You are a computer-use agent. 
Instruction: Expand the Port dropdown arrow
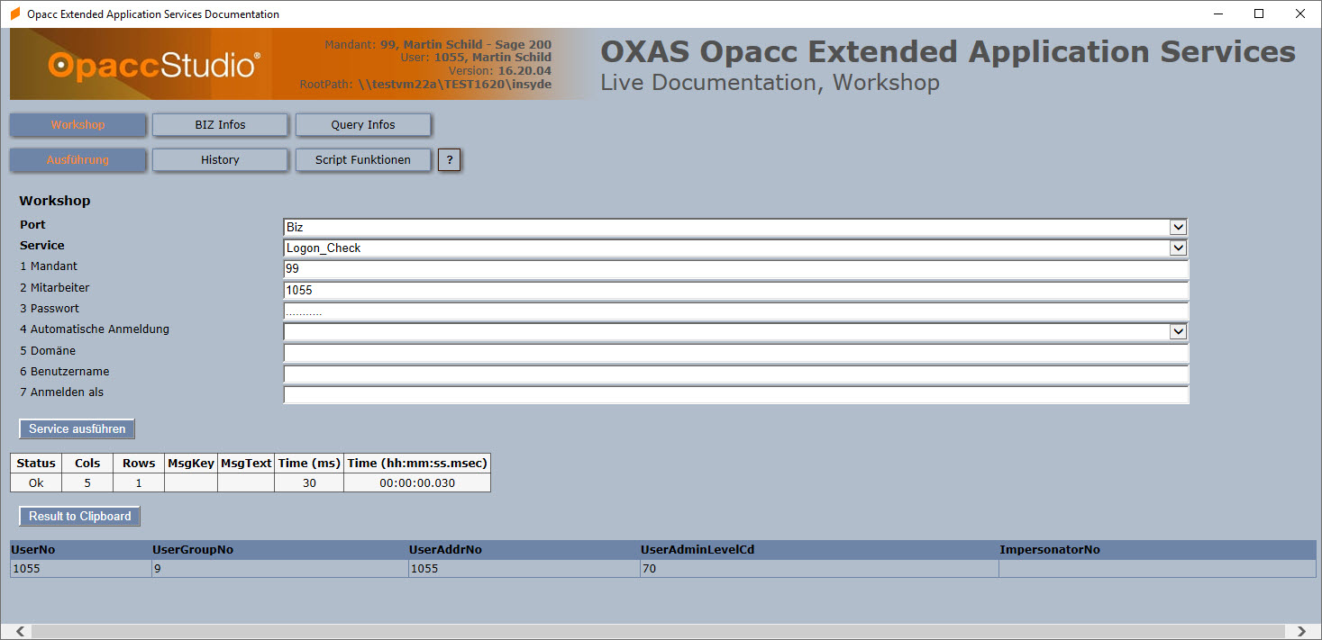click(x=1178, y=227)
